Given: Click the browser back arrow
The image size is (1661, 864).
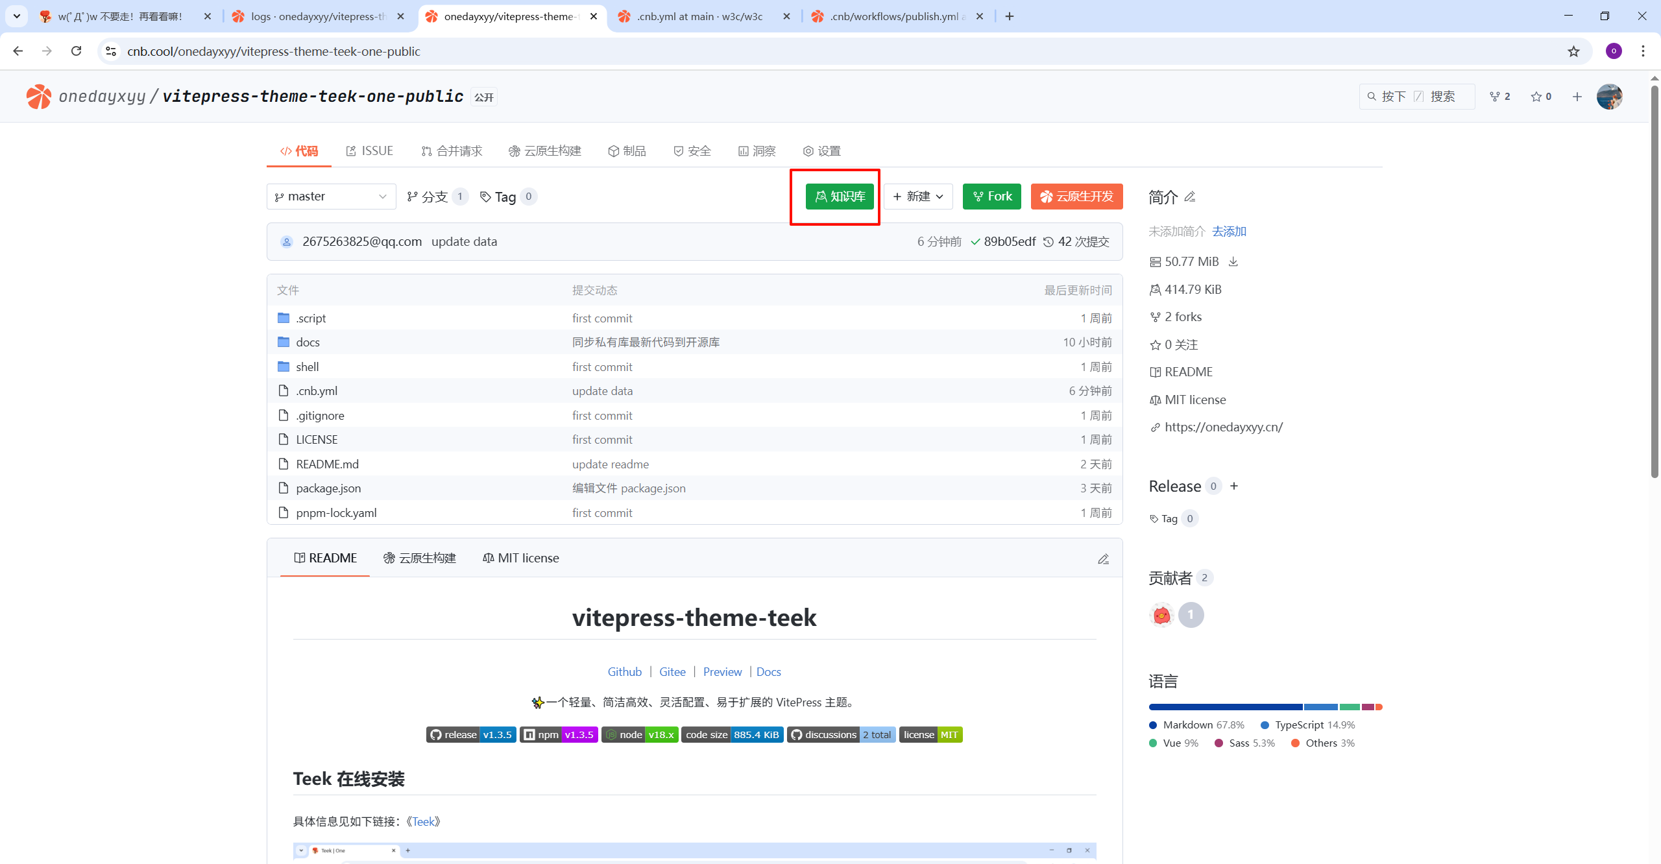Looking at the screenshot, I should pos(18,51).
